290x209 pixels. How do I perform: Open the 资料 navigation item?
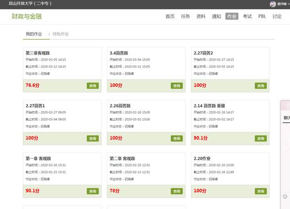click(x=201, y=16)
